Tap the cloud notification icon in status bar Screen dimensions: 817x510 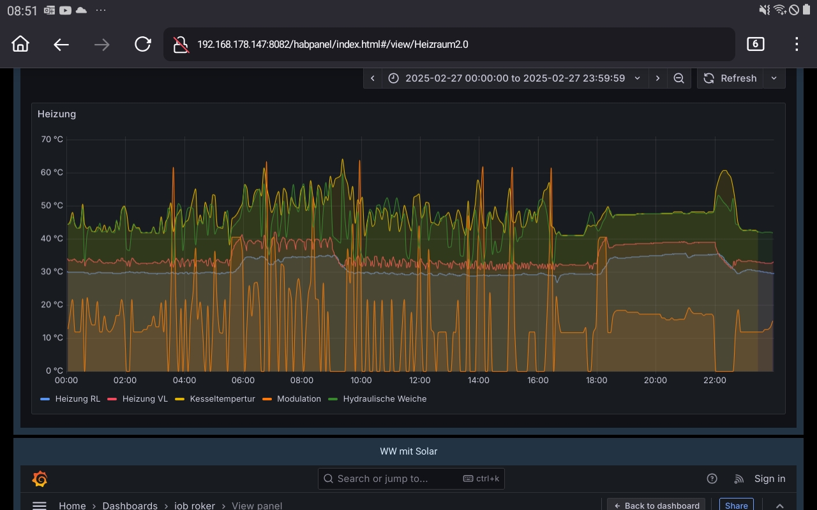click(x=81, y=11)
